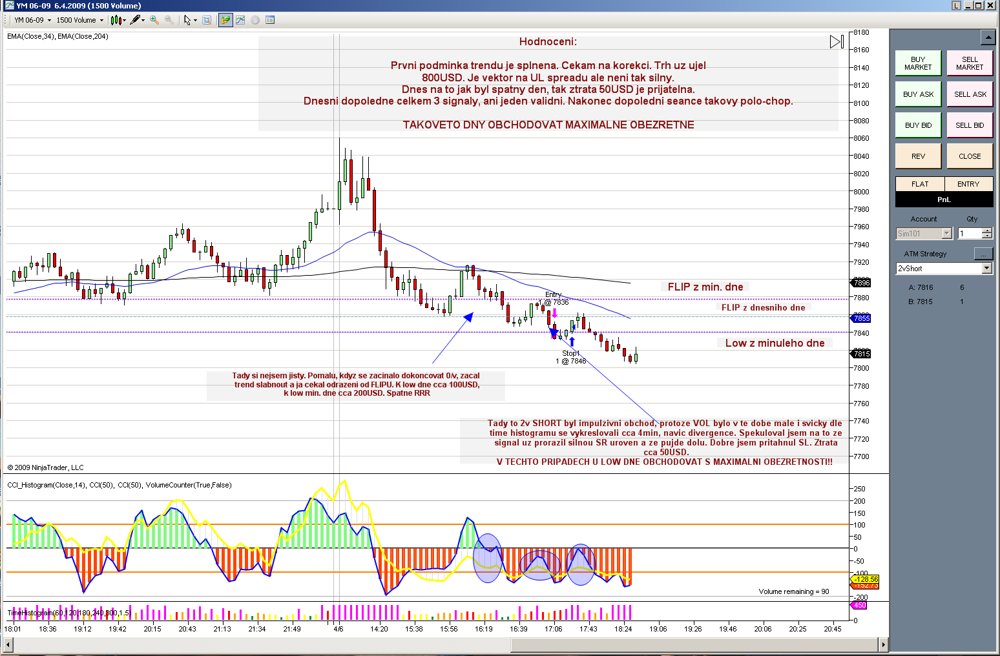The image size is (1000, 656).
Task: Open the indicators chart icon
Action: 240,20
